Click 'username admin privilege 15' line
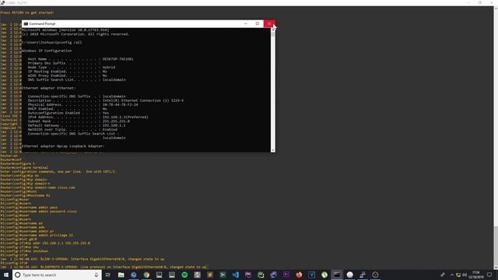The height and width of the screenshot is (280, 498). tap(37, 235)
